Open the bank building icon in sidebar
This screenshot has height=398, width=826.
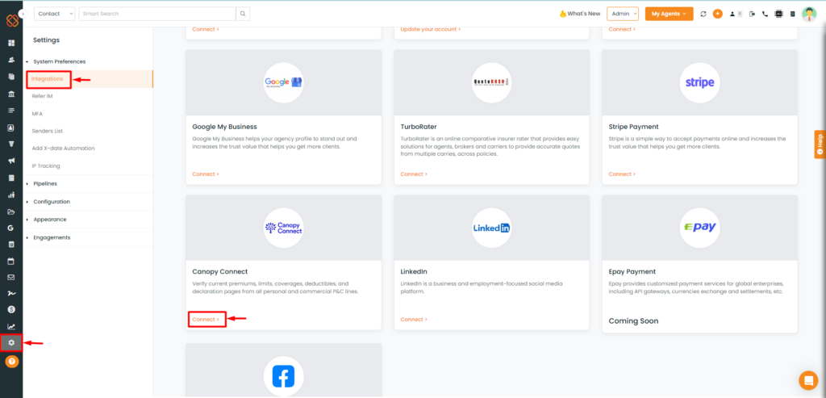(x=11, y=94)
